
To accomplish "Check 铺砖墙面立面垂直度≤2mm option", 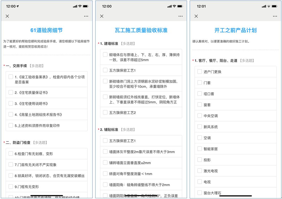I will pyautogui.click(x=105, y=163).
